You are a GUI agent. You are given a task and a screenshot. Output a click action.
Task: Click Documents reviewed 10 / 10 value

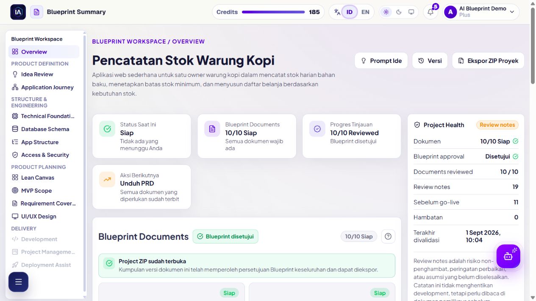[x=509, y=172]
